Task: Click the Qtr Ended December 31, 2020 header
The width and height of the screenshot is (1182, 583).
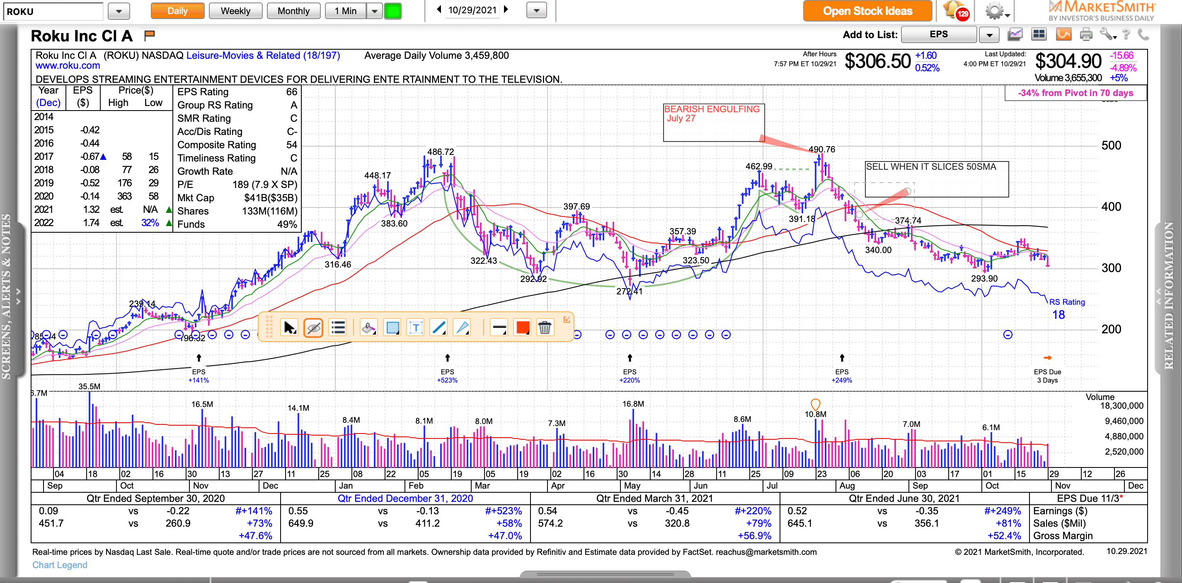Action: [405, 499]
